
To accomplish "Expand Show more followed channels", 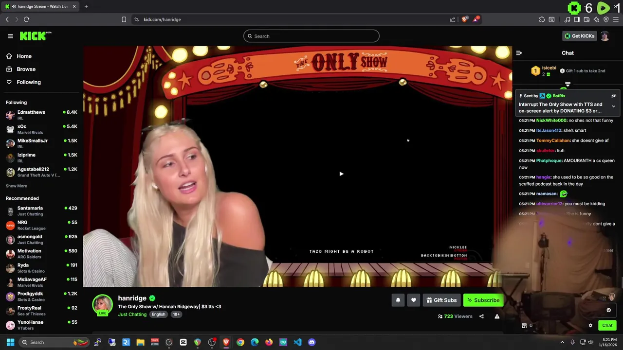I will (x=17, y=186).
